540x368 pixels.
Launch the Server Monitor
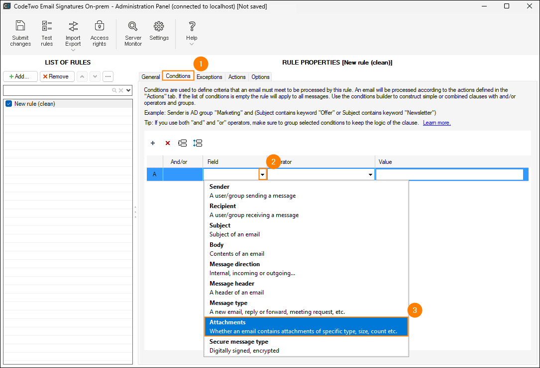(x=133, y=26)
